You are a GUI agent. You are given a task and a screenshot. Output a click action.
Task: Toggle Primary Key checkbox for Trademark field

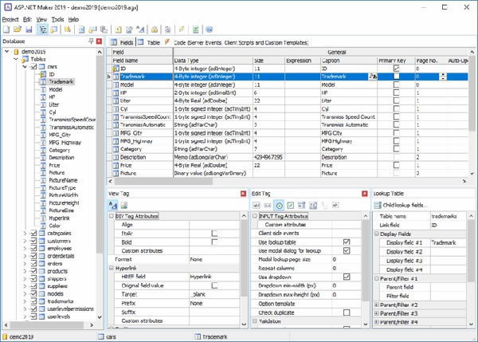tap(396, 77)
